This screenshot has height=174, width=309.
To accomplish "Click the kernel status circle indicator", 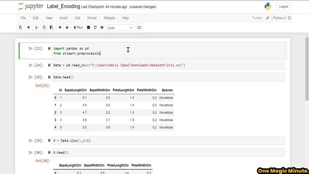I will tap(289, 18).
